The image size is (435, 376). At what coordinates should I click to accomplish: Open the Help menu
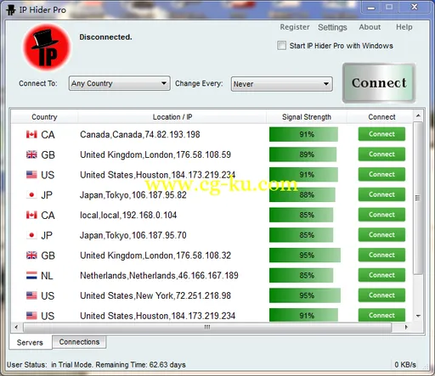tap(404, 27)
